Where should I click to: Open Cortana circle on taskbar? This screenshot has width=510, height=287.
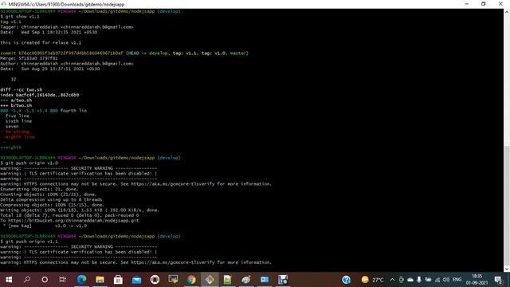[45, 280]
